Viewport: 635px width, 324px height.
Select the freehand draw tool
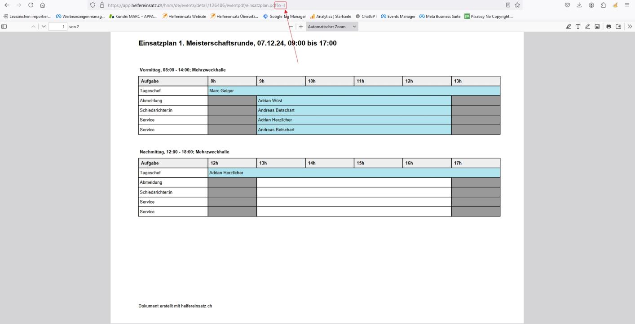tap(587, 27)
